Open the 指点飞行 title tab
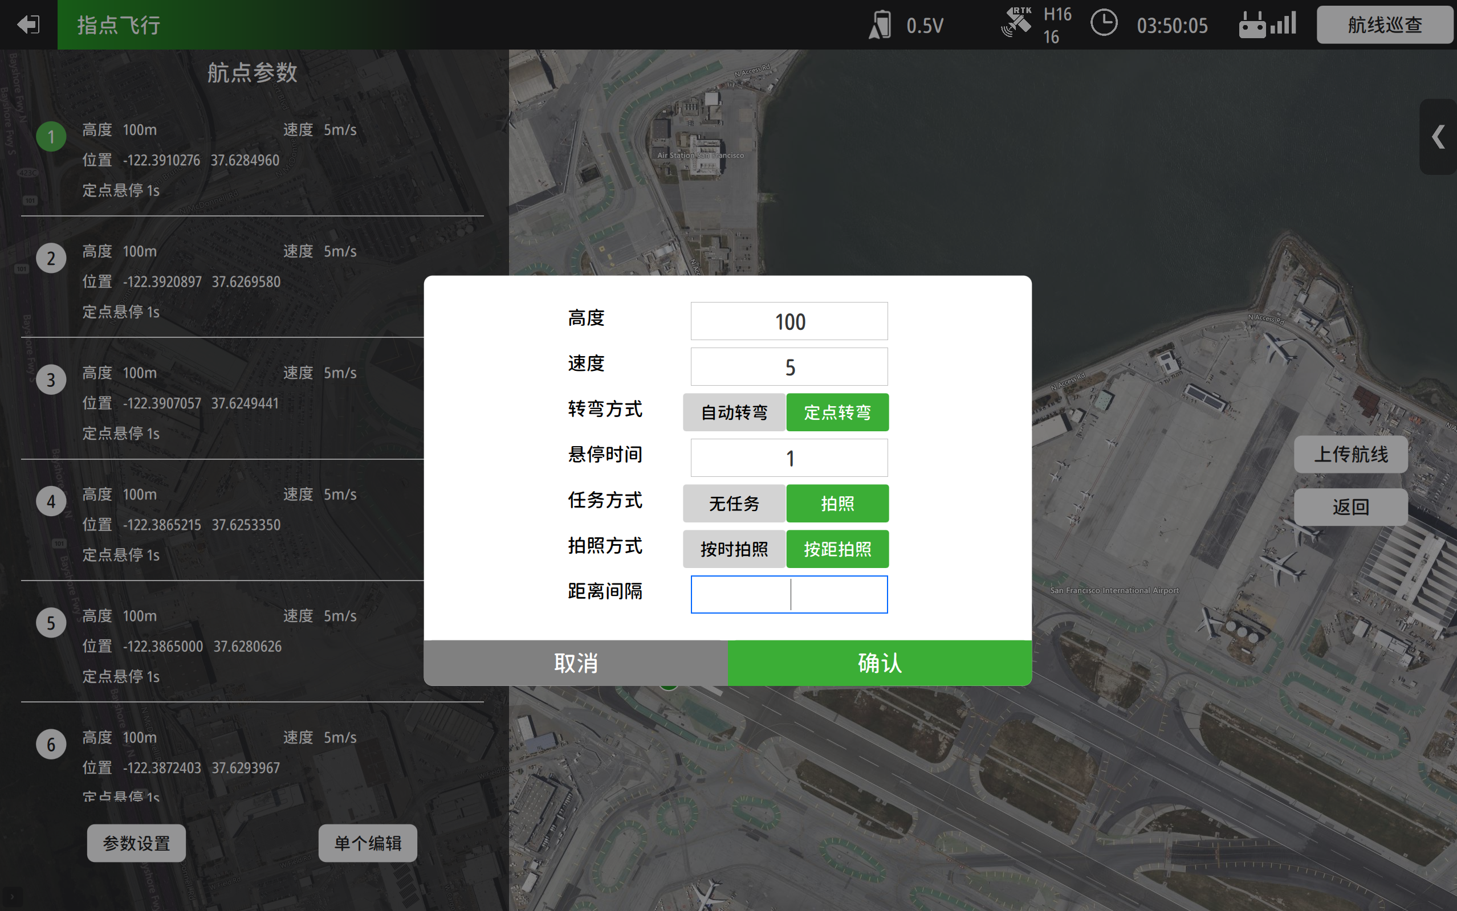Image resolution: width=1457 pixels, height=911 pixels. 119,24
